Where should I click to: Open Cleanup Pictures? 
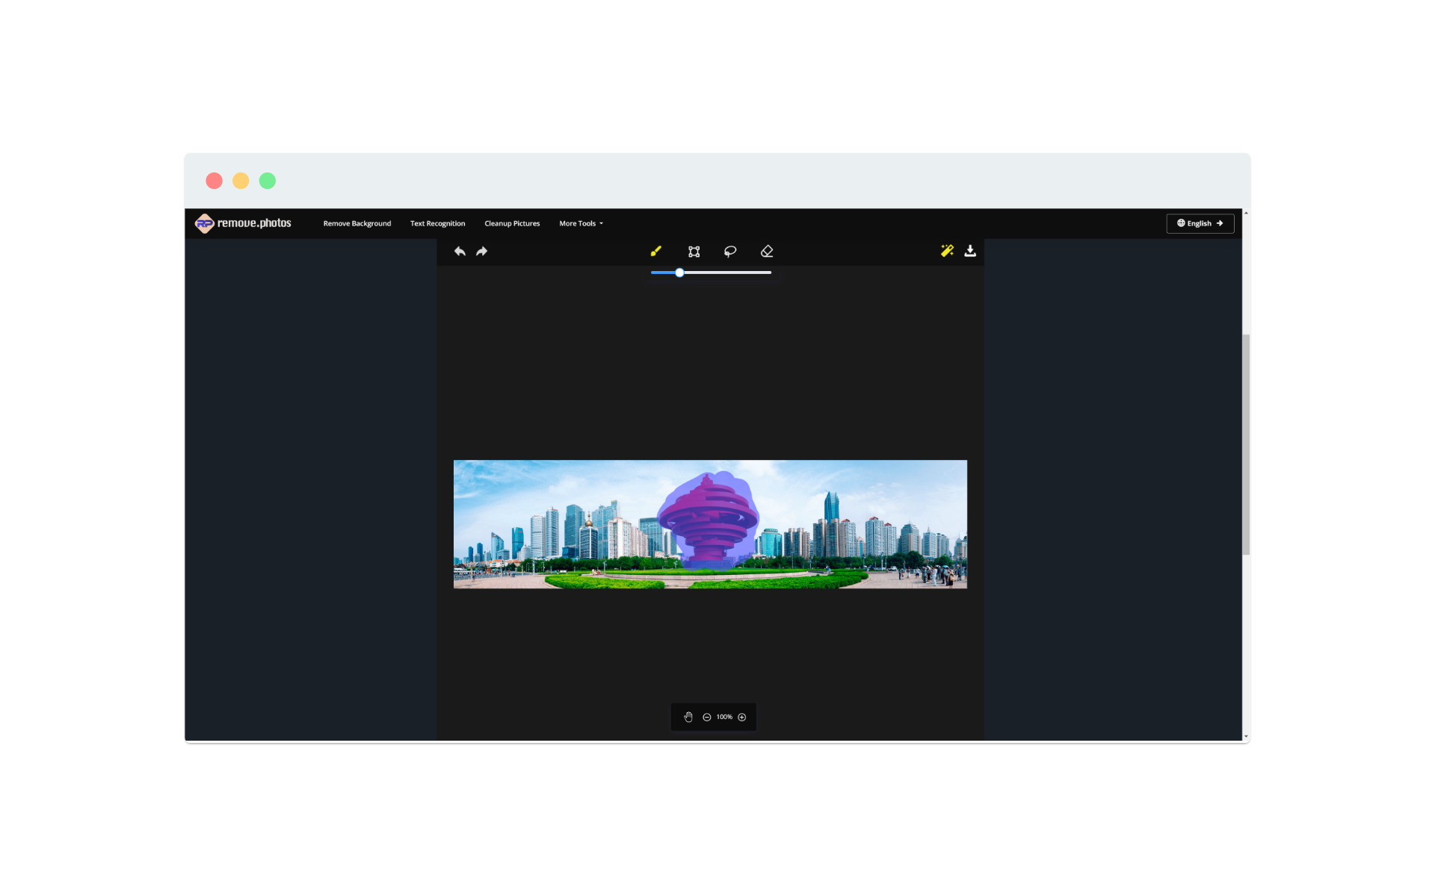click(512, 223)
